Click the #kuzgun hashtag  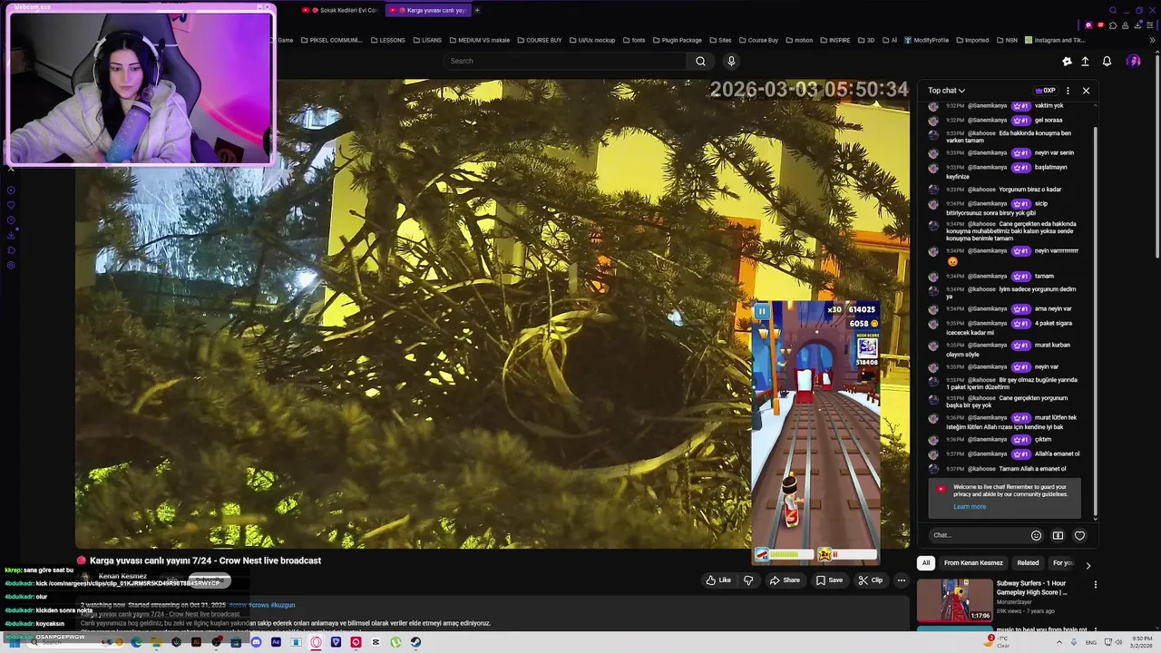tap(283, 605)
